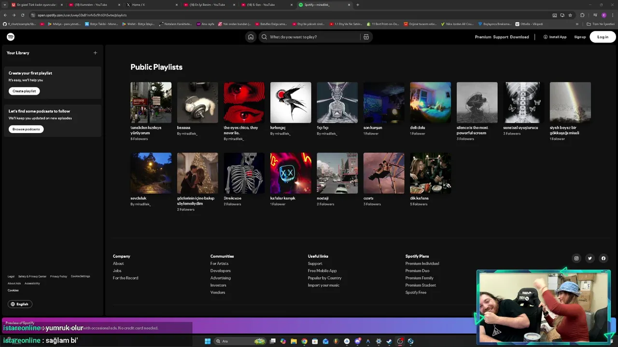This screenshot has height=347, width=618.
Task: Open the English language selector
Action: pyautogui.click(x=20, y=304)
